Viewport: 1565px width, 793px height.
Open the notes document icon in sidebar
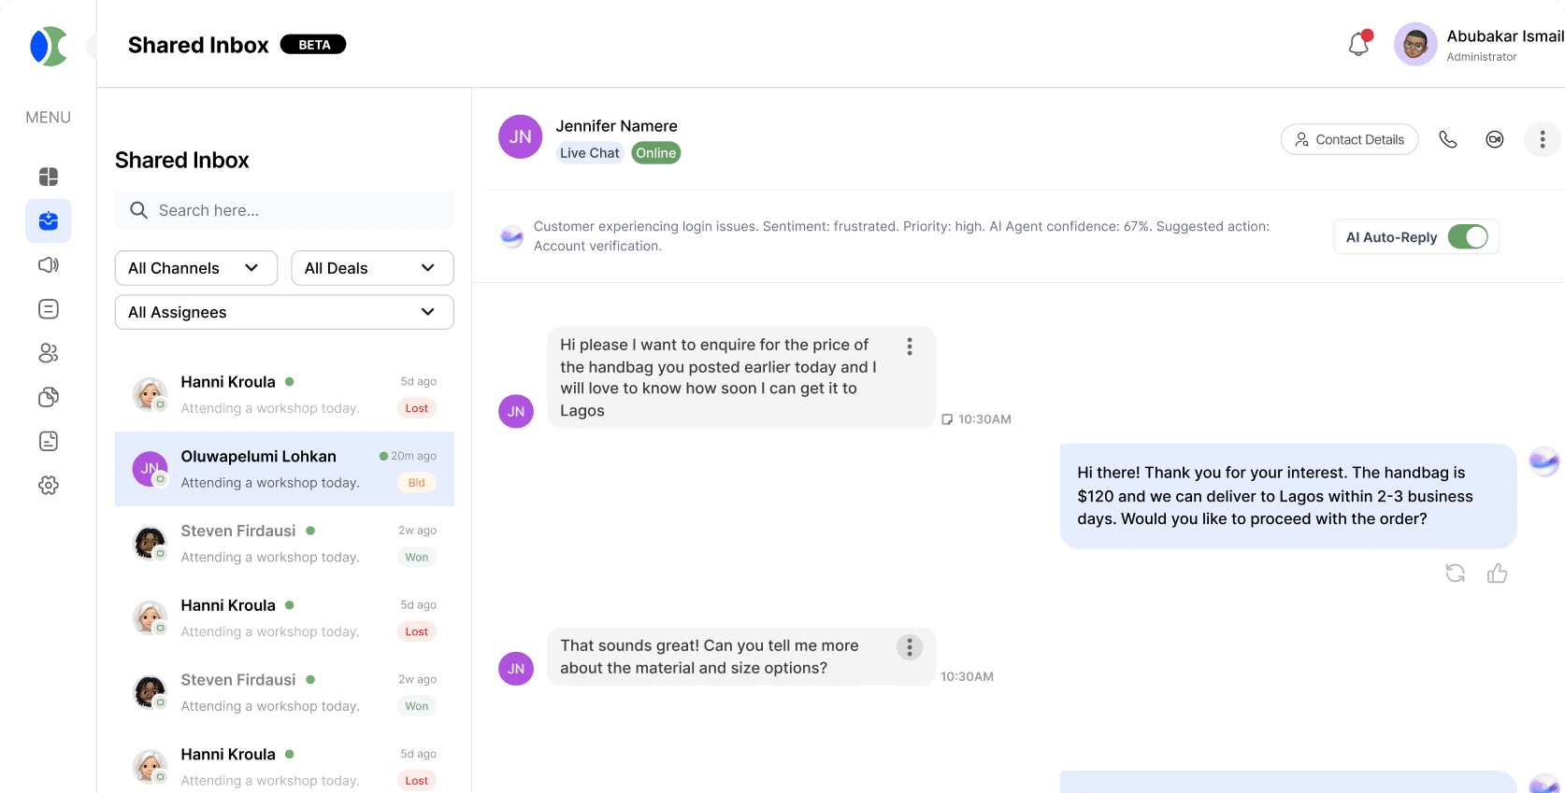click(49, 441)
